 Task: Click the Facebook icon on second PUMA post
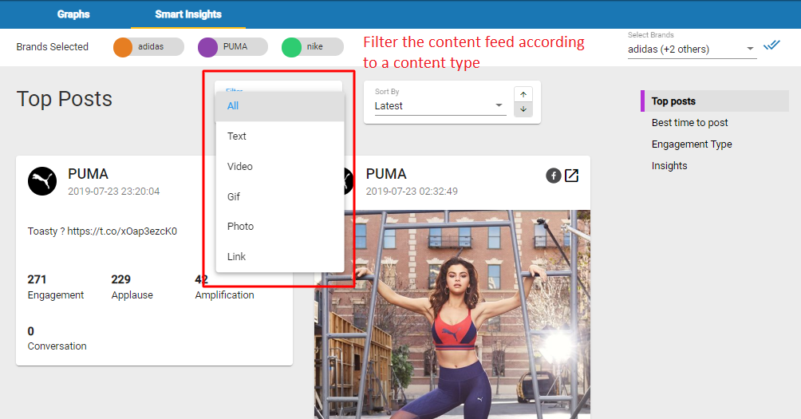pyautogui.click(x=553, y=176)
